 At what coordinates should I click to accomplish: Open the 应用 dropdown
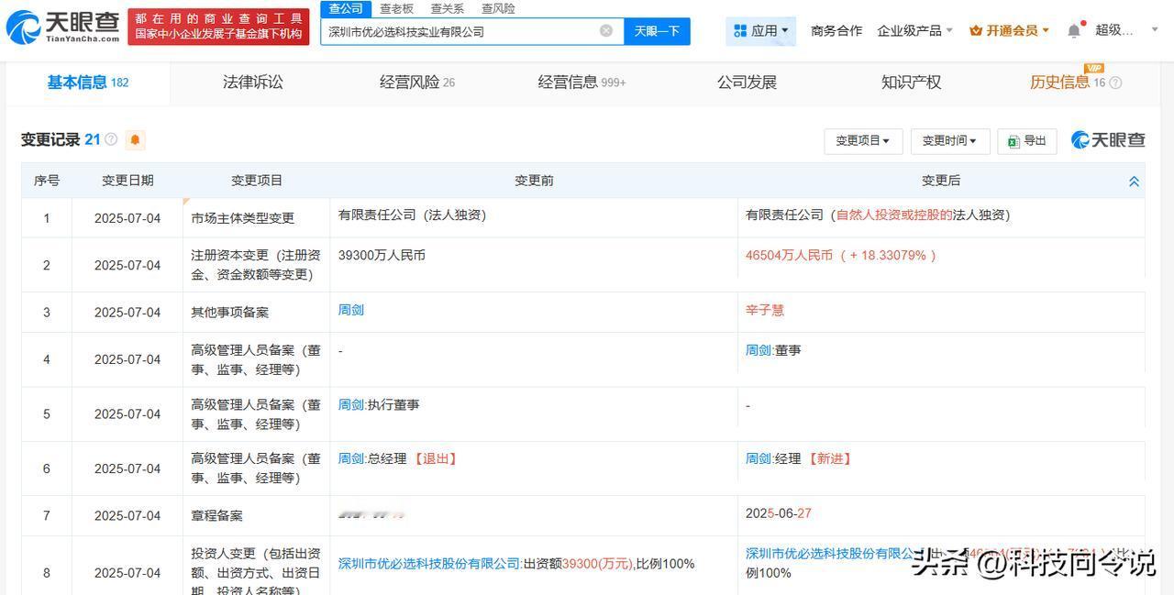tap(760, 31)
